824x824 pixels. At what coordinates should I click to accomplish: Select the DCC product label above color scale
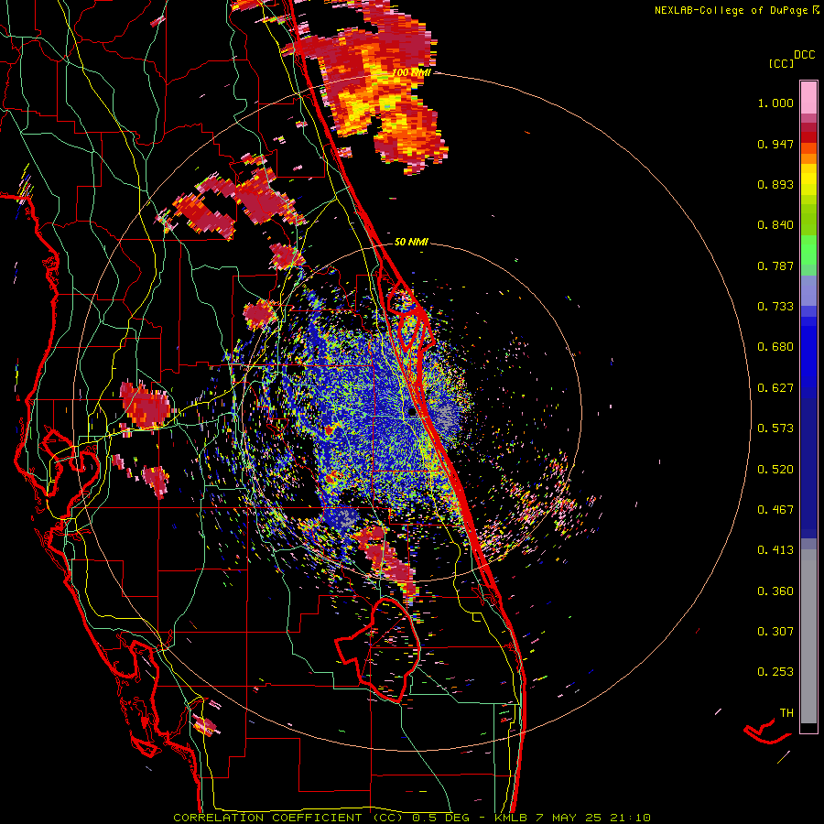804,55
